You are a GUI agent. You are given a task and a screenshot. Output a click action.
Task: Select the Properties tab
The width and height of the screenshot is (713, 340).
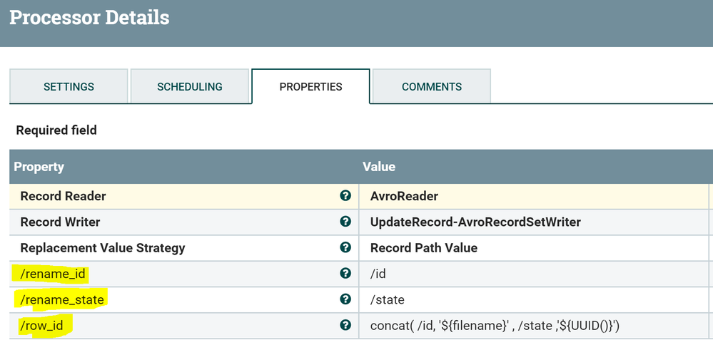point(310,87)
